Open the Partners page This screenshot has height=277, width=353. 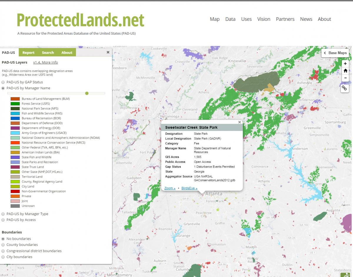point(285,19)
